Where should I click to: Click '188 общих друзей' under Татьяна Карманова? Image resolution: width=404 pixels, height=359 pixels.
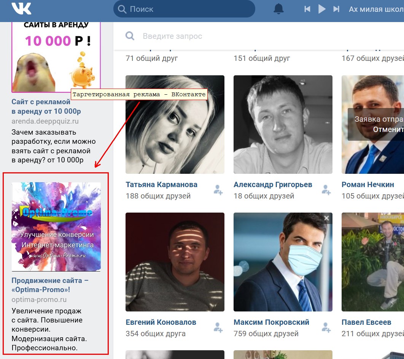pyautogui.click(x=158, y=196)
